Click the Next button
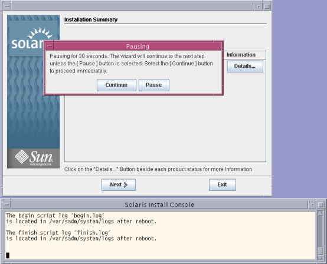Image resolution: width=327 pixels, height=264 pixels. click(x=119, y=184)
